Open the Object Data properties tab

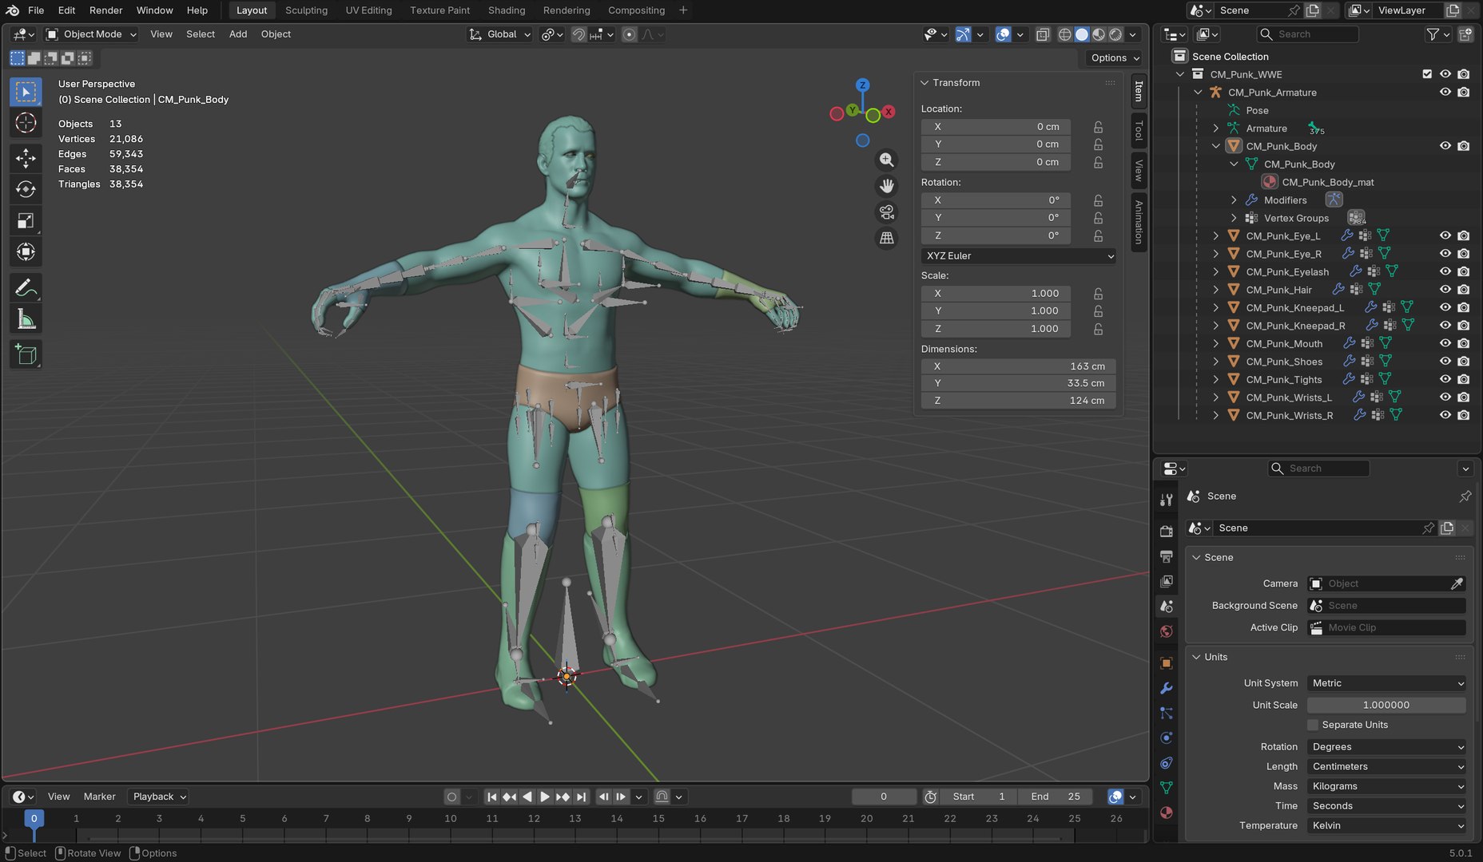(1166, 788)
